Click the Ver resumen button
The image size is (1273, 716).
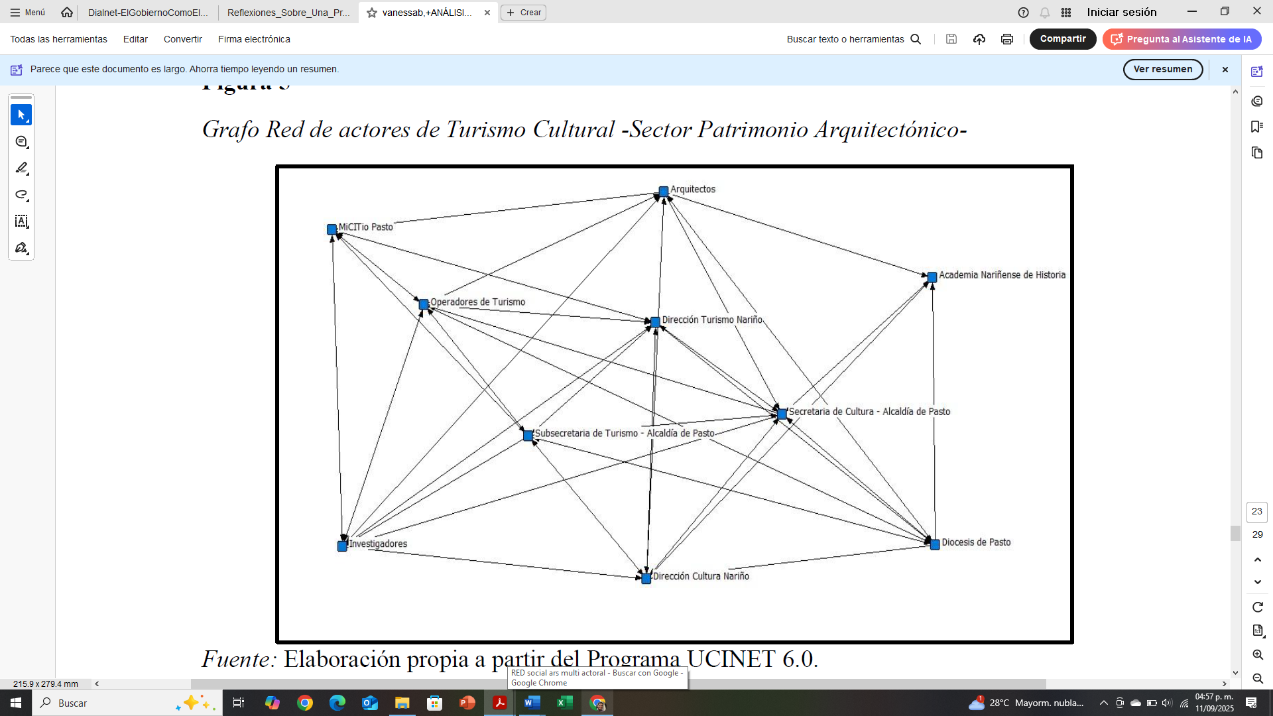[1162, 69]
